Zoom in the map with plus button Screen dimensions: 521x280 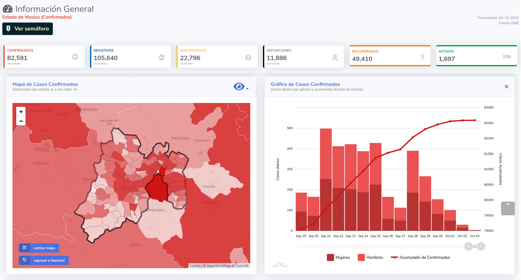coord(21,111)
